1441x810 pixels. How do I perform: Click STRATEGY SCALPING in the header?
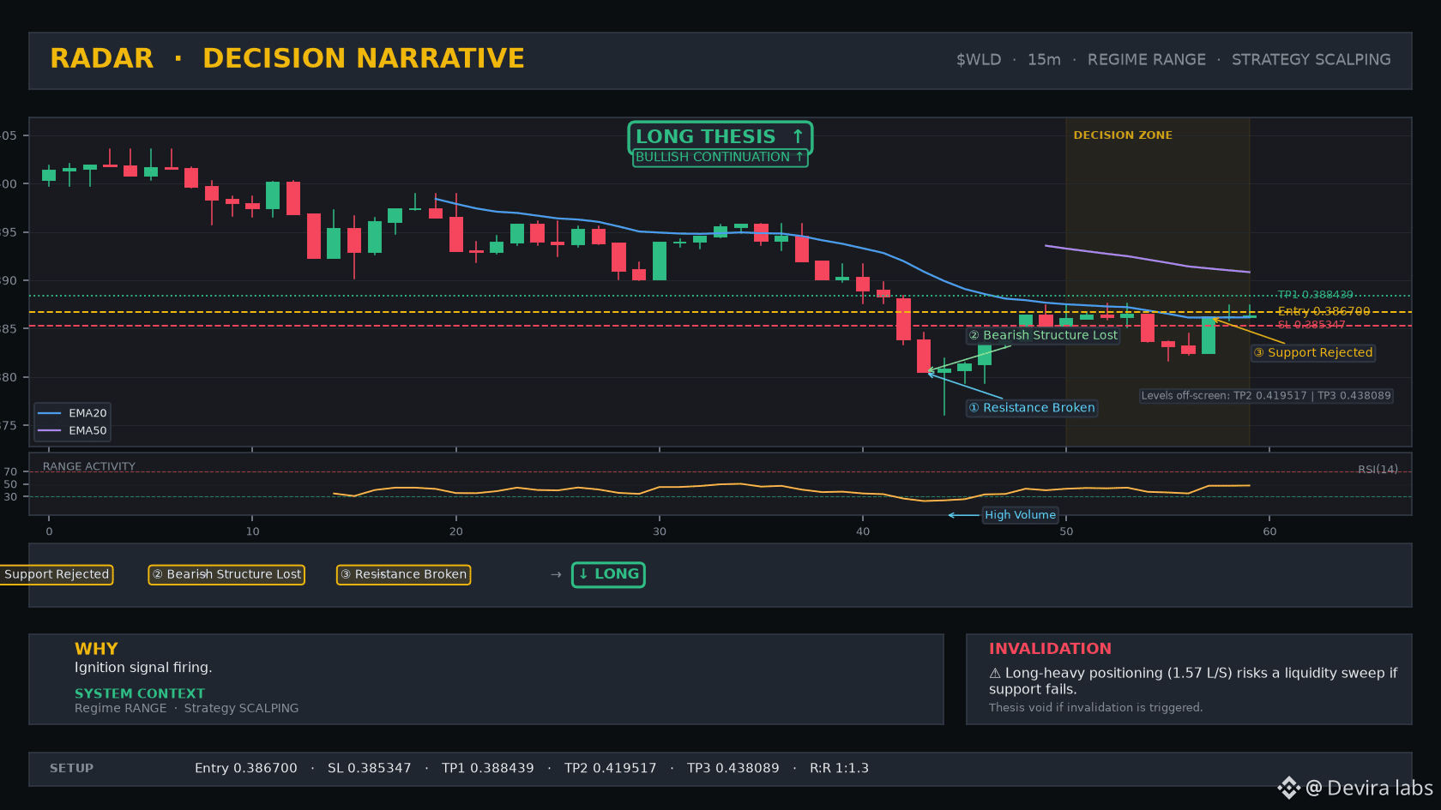tap(1311, 60)
